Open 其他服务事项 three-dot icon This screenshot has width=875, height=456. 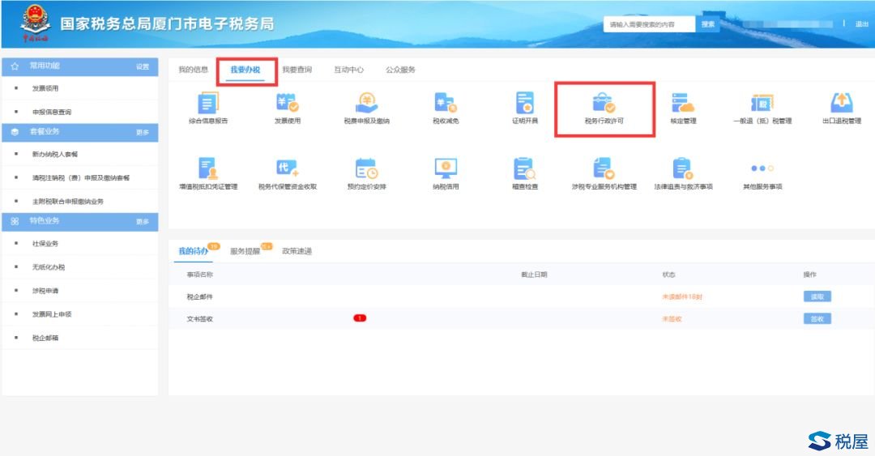click(x=762, y=168)
